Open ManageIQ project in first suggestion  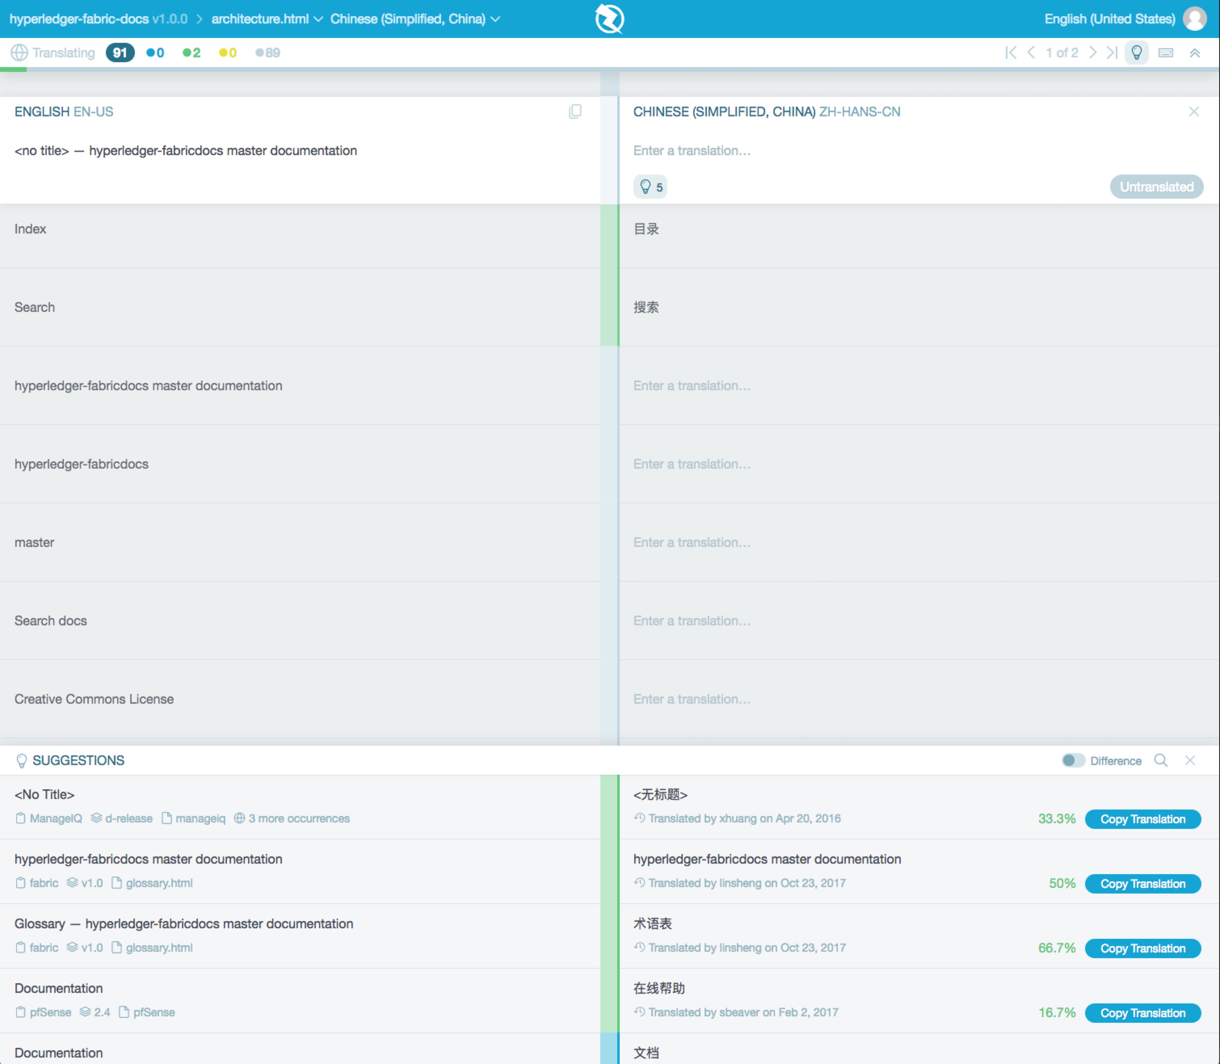coord(49,819)
